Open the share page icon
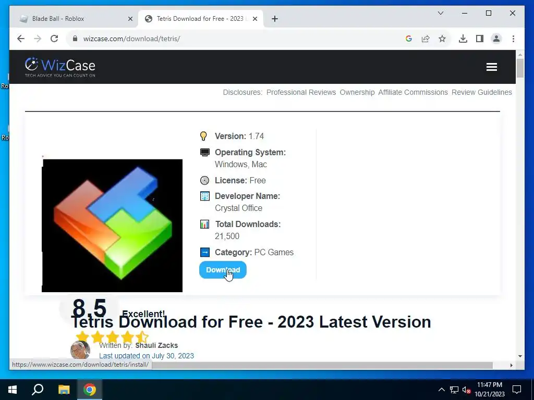The height and width of the screenshot is (400, 534). click(x=426, y=39)
